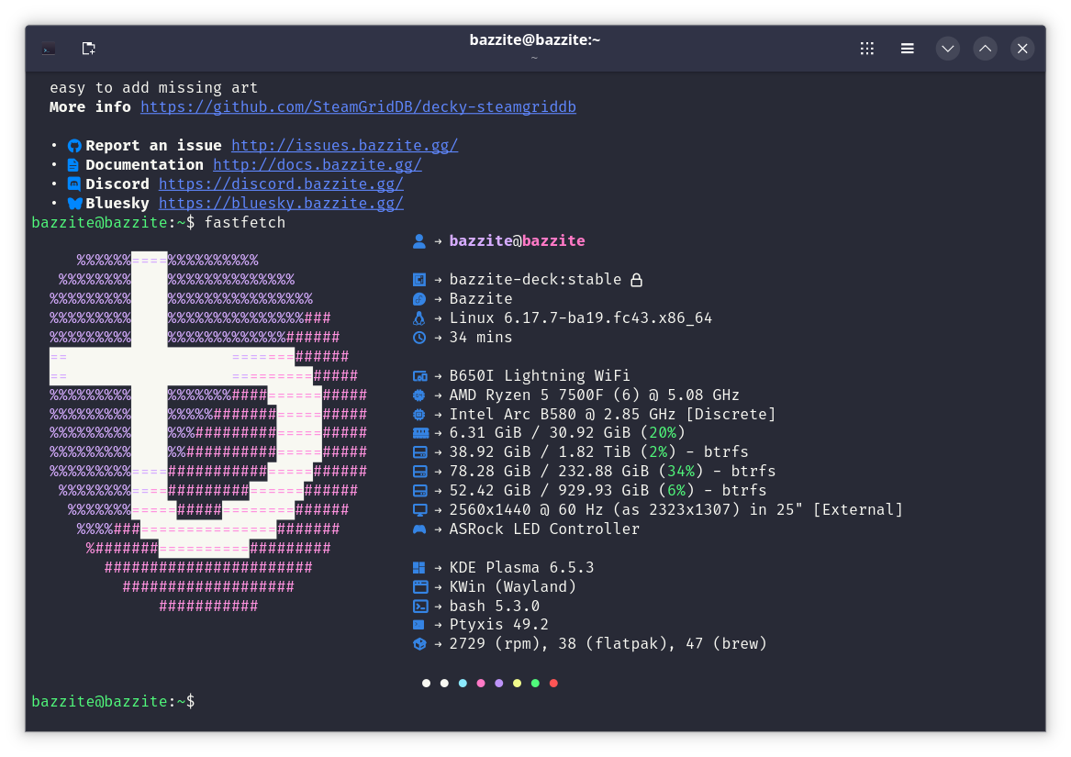Click the document icon beside Documentation

73,164
